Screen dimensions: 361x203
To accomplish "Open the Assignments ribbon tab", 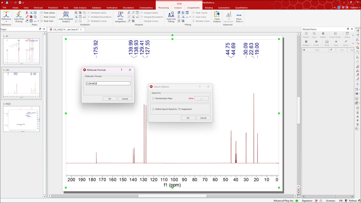I will (193, 8).
